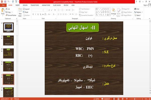Switch to the VIEW tab
The height and width of the screenshot is (100, 151).
73,5
